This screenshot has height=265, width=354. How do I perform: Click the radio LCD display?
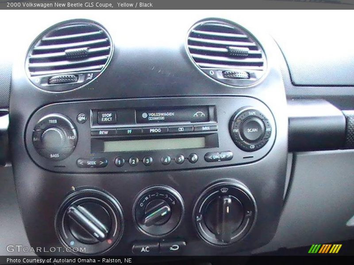coord(154,144)
